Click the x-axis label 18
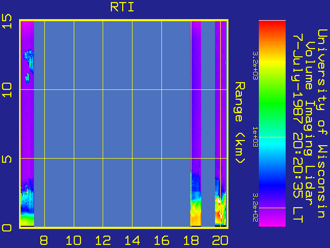Viewport: 330px width, 248px height. (x=191, y=240)
